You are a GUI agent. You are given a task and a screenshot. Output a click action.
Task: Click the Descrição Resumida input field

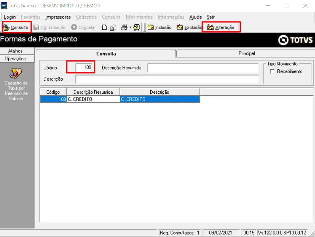pyautogui.click(x=203, y=68)
